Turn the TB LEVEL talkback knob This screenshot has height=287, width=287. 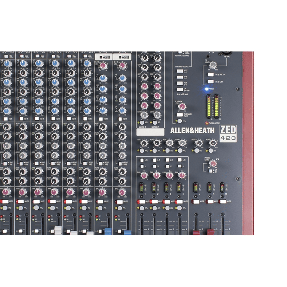pyautogui.click(x=213, y=65)
